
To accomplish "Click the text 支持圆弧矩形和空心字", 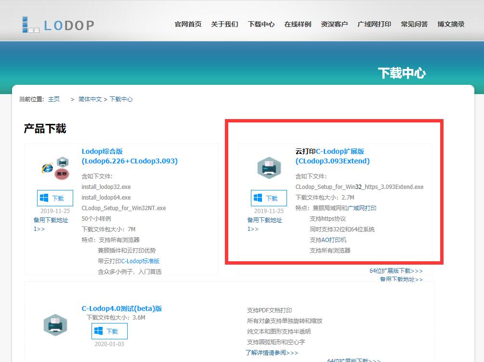I will [x=276, y=342].
